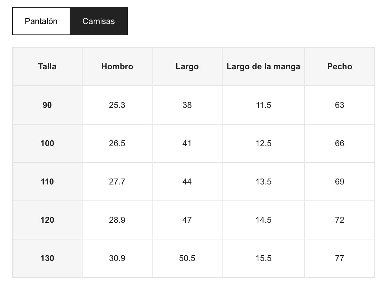This screenshot has height=284, width=389.
Task: Click the 15.5 sleeve length cell
Action: point(263,258)
